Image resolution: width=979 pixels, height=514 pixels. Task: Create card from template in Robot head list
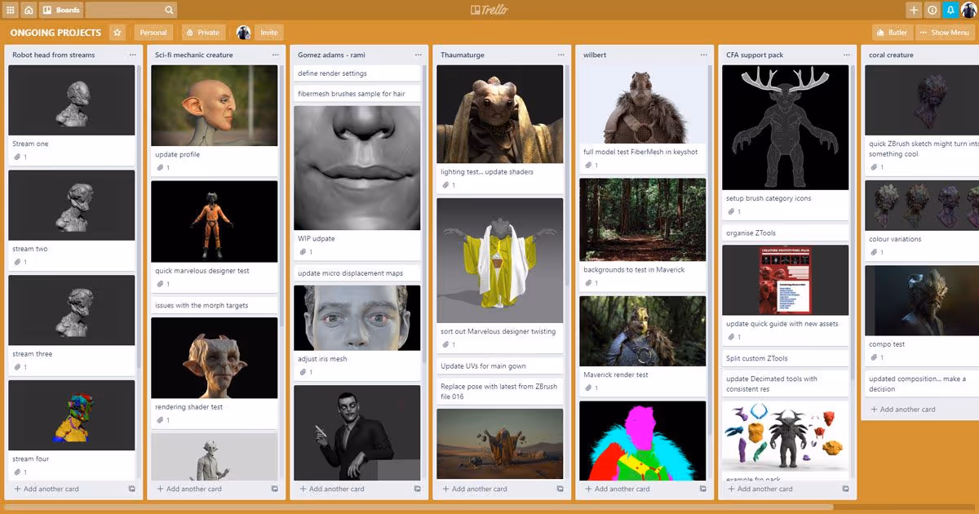click(132, 489)
